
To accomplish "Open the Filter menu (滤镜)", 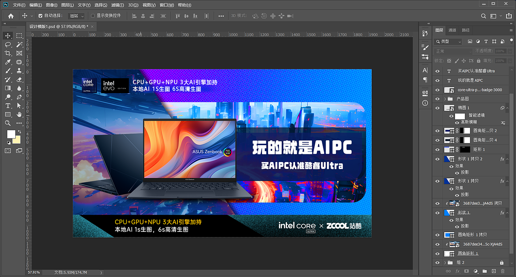I will tap(117, 5).
